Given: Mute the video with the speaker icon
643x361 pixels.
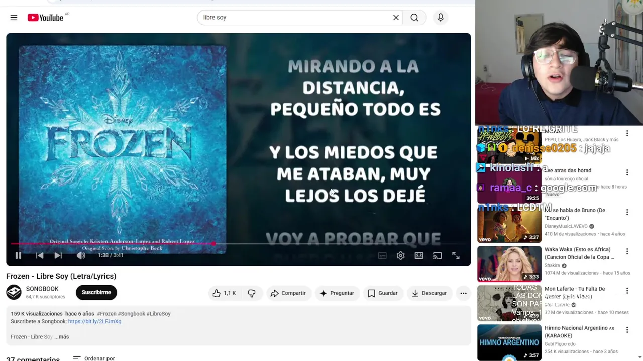Looking at the screenshot, I should 81,256.
